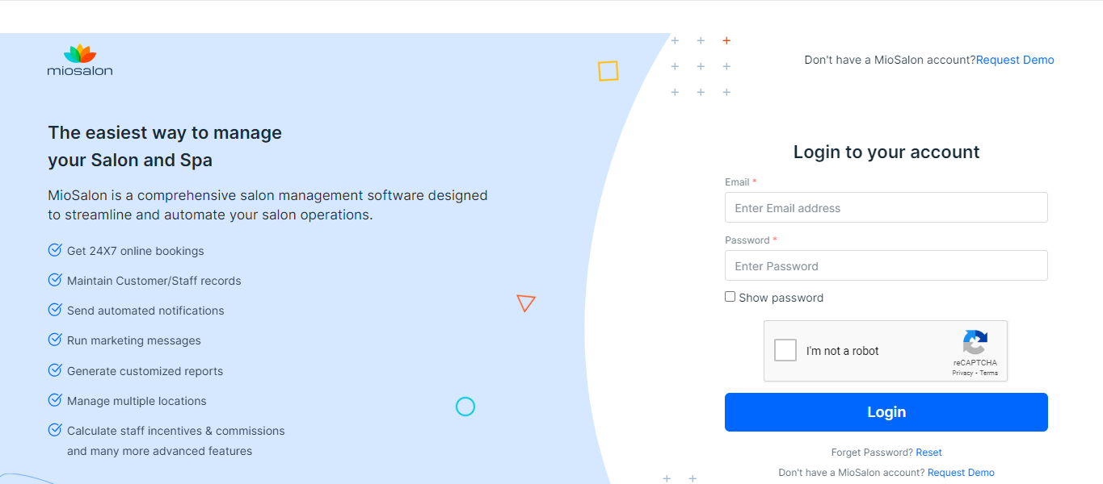Click the blue Login button

(x=886, y=412)
